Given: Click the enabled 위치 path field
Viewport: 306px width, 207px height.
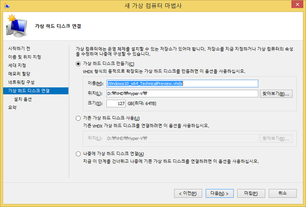Looking at the screenshot, I should pyautogui.click(x=182, y=94).
